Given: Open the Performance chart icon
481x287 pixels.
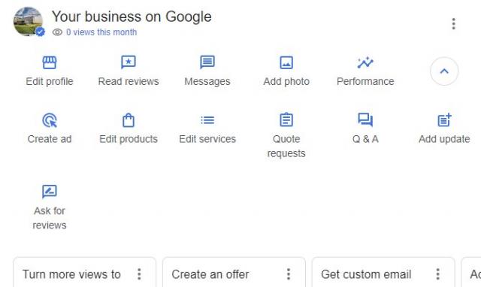Looking at the screenshot, I should [365, 63].
